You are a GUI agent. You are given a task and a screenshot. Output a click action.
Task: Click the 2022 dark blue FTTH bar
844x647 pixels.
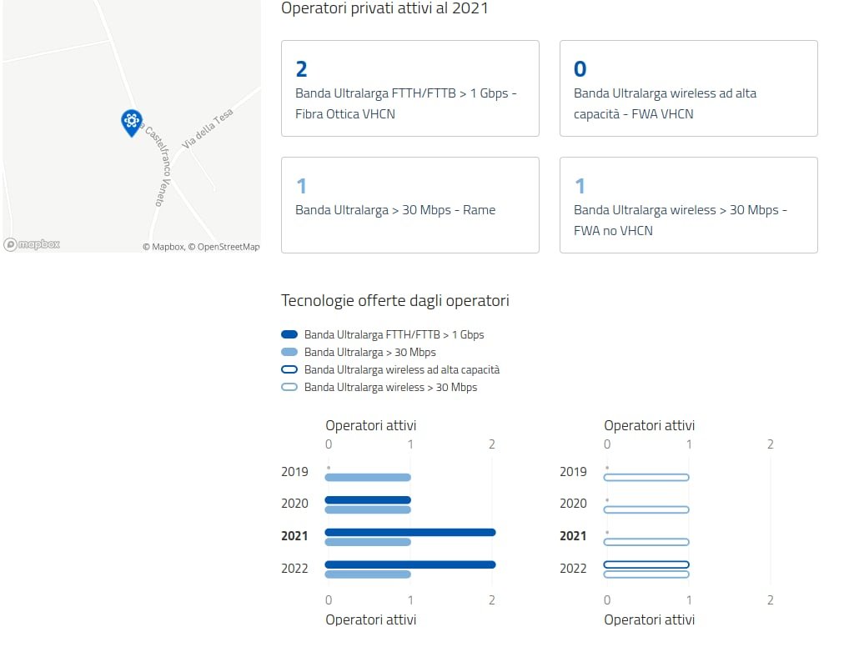click(409, 564)
